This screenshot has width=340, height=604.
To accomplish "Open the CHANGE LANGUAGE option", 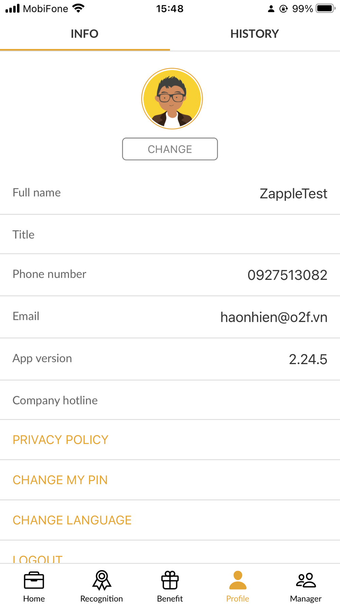I will point(72,520).
